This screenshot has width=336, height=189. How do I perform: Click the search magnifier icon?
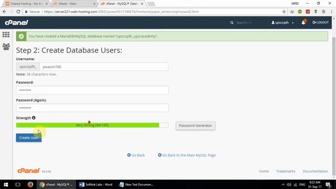point(232,23)
